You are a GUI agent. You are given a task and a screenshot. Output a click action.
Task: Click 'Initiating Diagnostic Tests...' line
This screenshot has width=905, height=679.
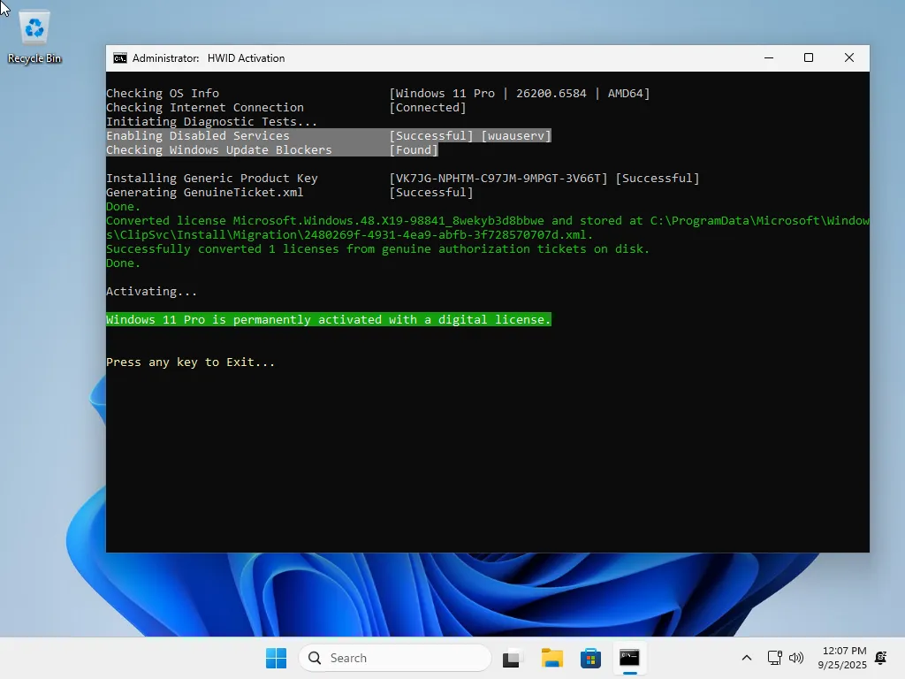pyautogui.click(x=211, y=121)
